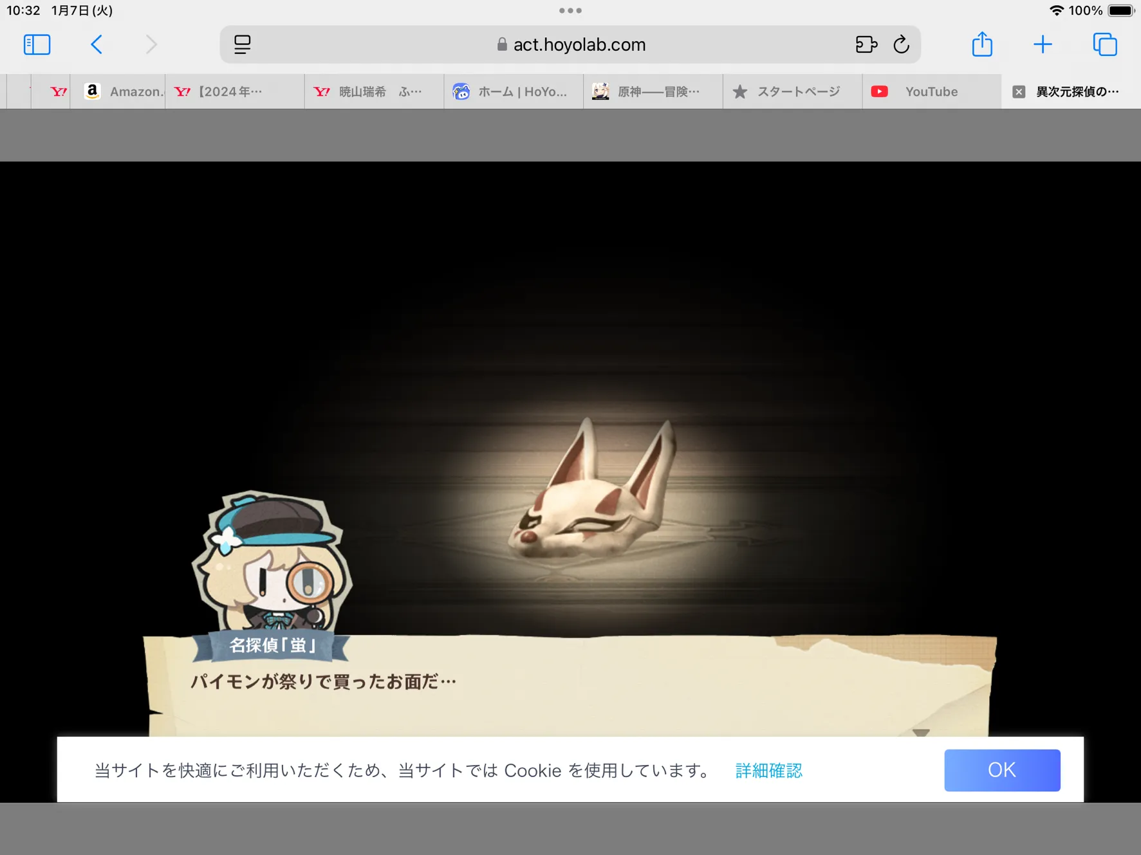This screenshot has width=1141, height=855.
Task: Show the tab overview
Action: point(1105,44)
